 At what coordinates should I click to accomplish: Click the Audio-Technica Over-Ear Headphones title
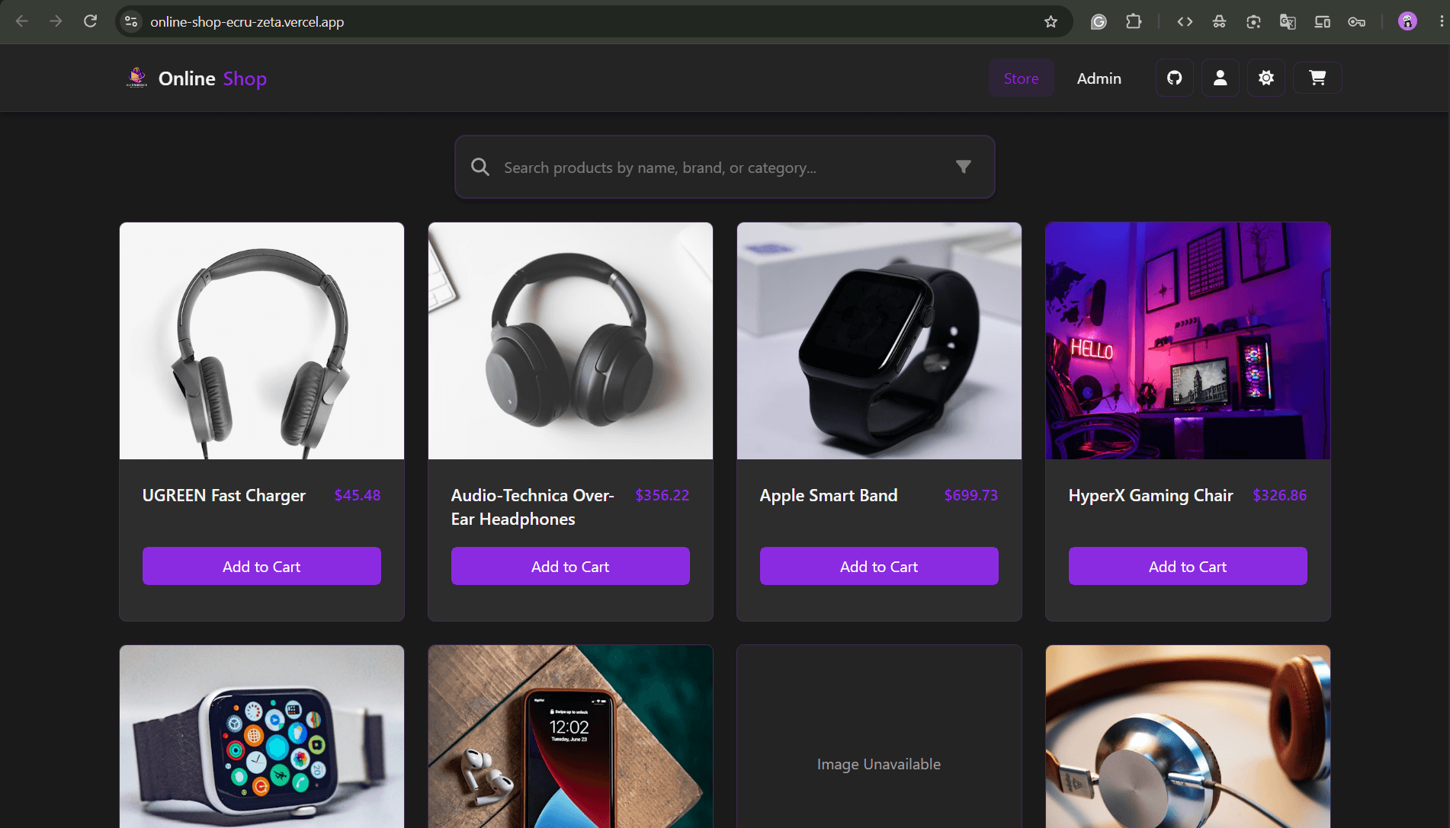tap(533, 507)
